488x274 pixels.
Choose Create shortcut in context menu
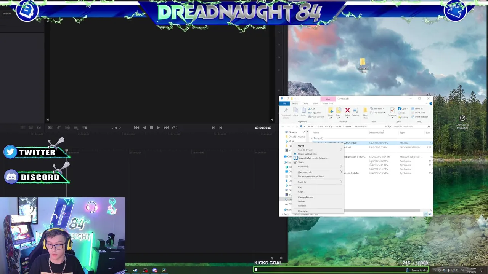(x=305, y=197)
